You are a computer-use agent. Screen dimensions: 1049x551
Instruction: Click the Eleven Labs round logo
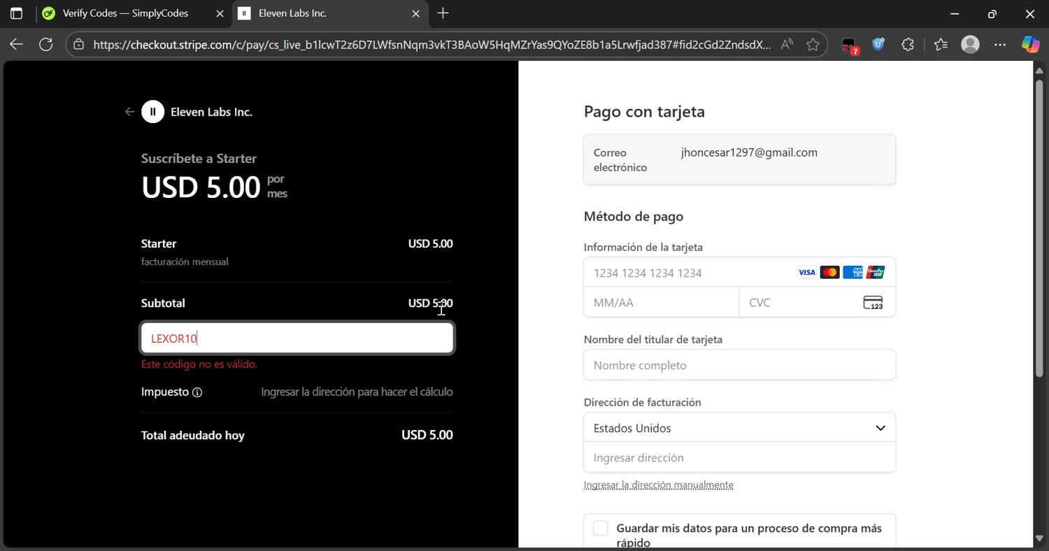(x=153, y=112)
